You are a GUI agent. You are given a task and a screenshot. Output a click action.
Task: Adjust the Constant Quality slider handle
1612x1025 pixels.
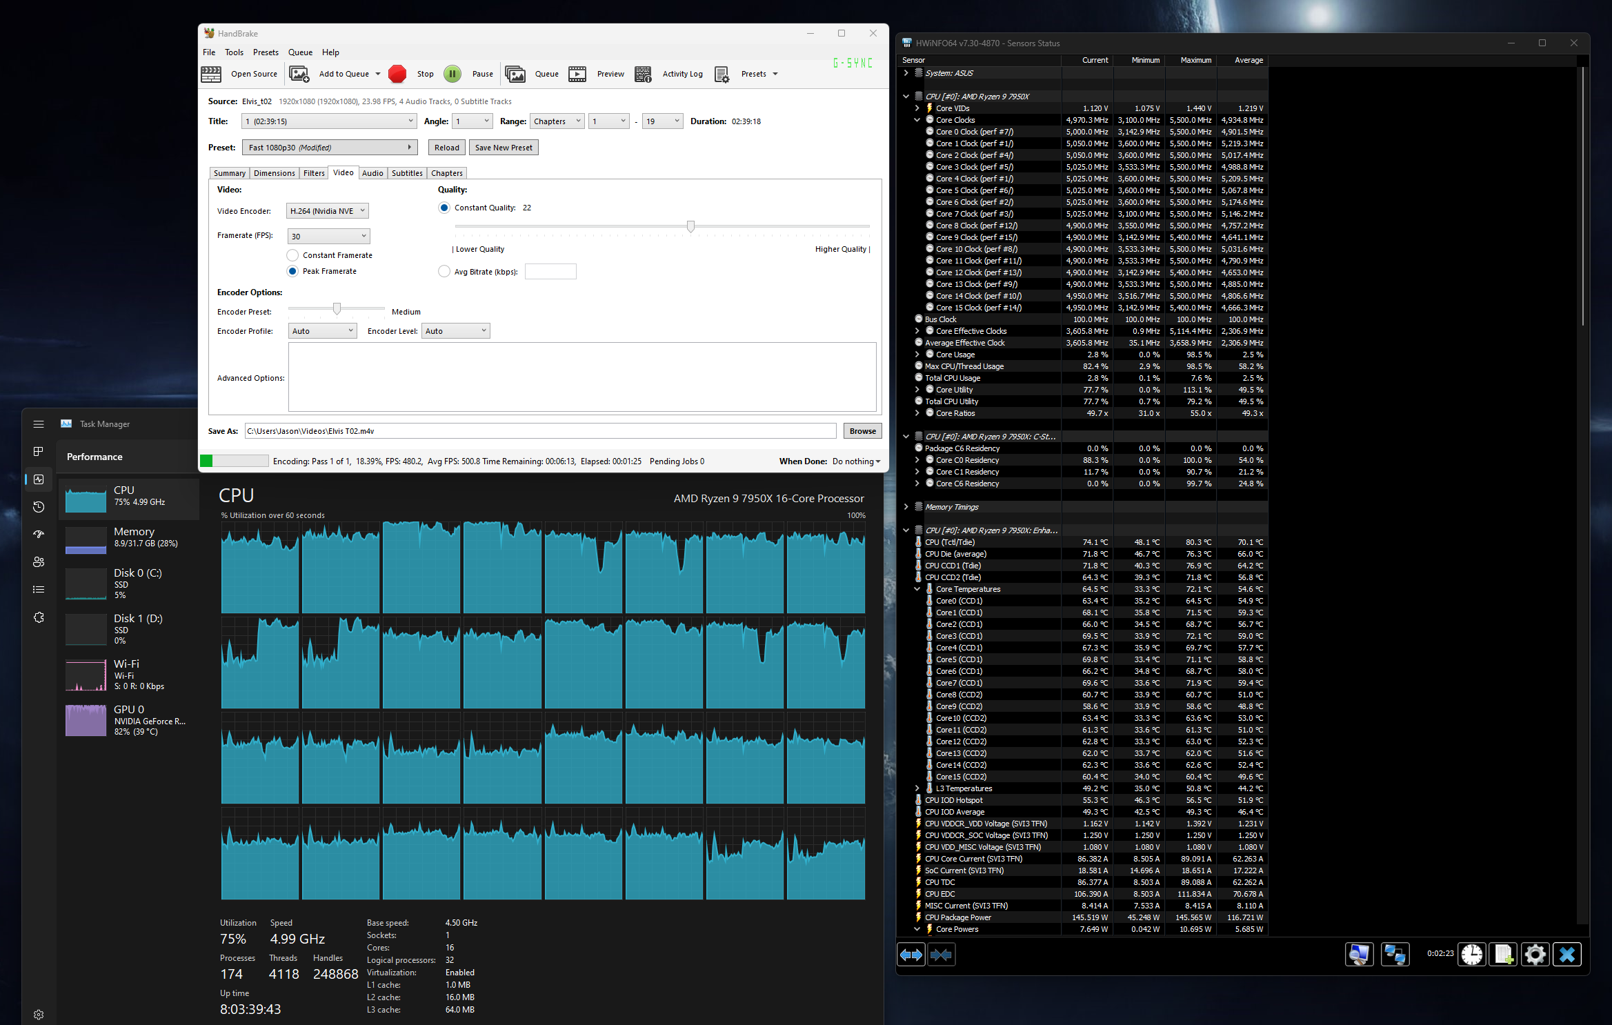pos(690,226)
